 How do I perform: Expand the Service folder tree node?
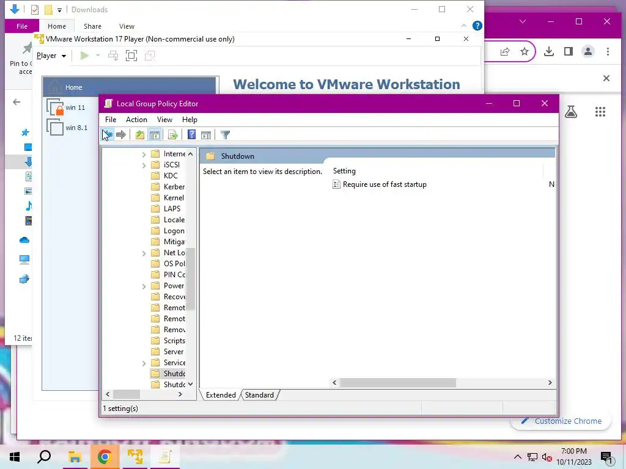point(144,363)
